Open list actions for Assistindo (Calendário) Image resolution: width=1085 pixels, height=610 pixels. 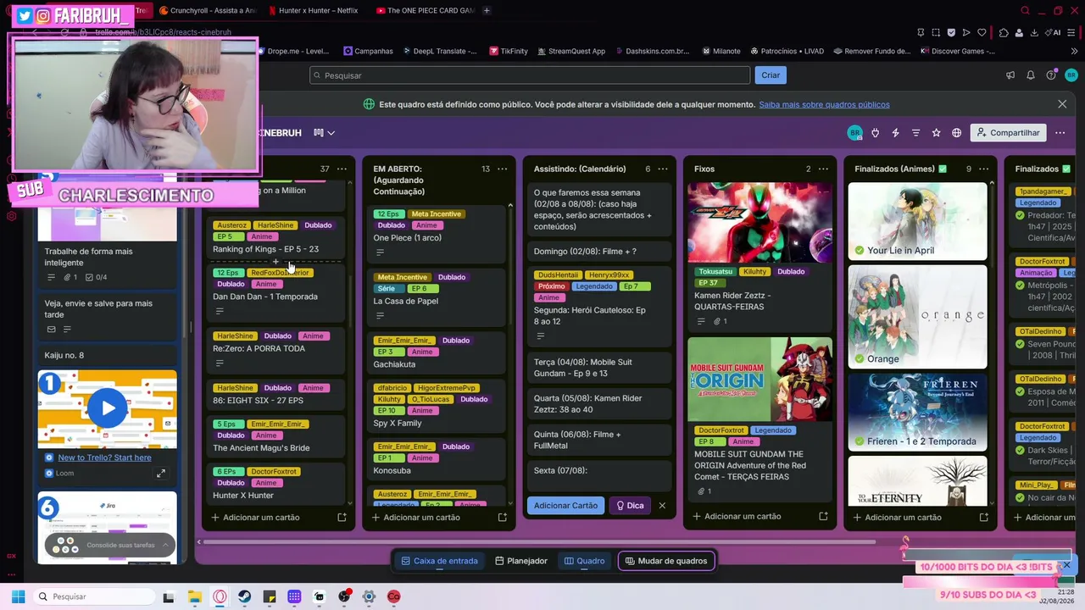coord(663,169)
